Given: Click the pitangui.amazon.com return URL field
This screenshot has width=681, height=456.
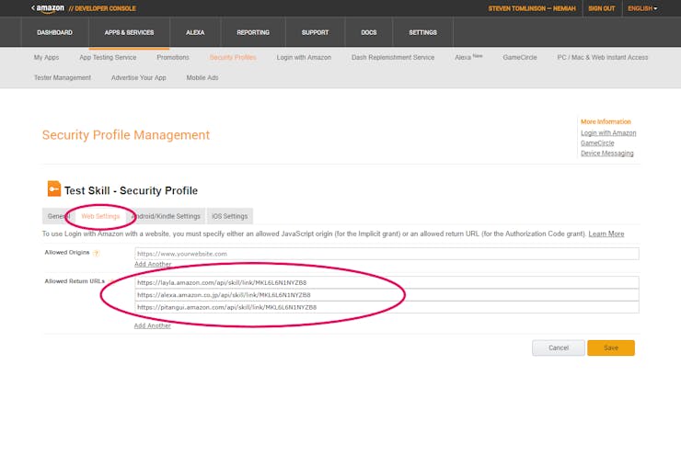Looking at the screenshot, I should click(x=387, y=307).
